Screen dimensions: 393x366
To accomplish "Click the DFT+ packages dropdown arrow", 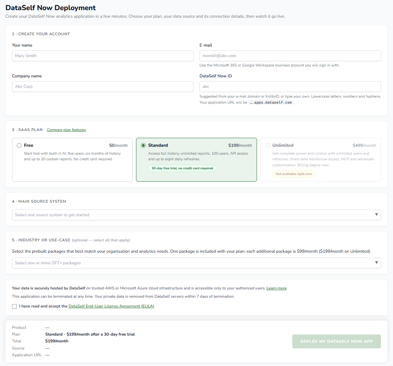I will (x=376, y=263).
